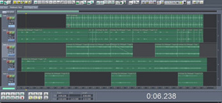The width and height of the screenshot is (222, 103).
Task: Click the green horizontal zoom bar above tracks
Action: click(x=48, y=11)
